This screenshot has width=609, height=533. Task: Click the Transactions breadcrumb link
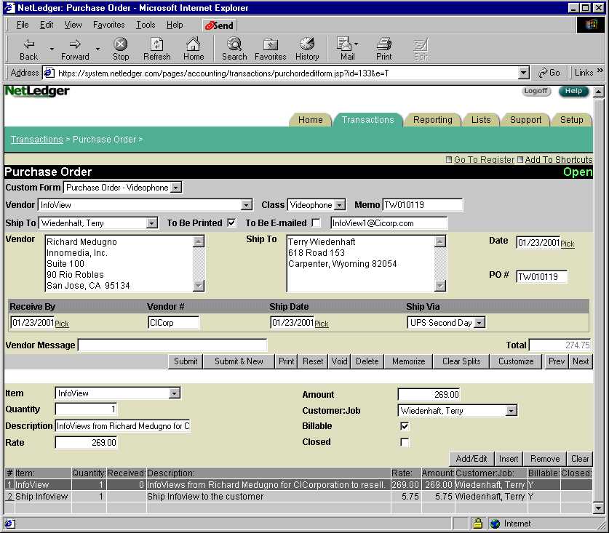coord(37,140)
